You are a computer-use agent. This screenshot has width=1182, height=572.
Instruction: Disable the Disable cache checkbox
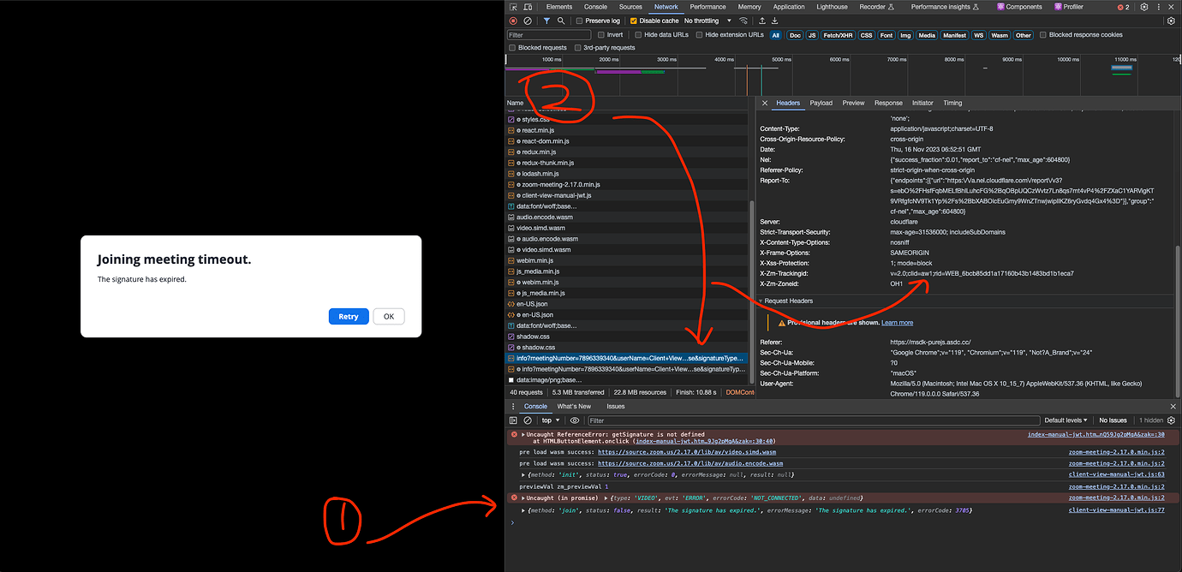632,21
